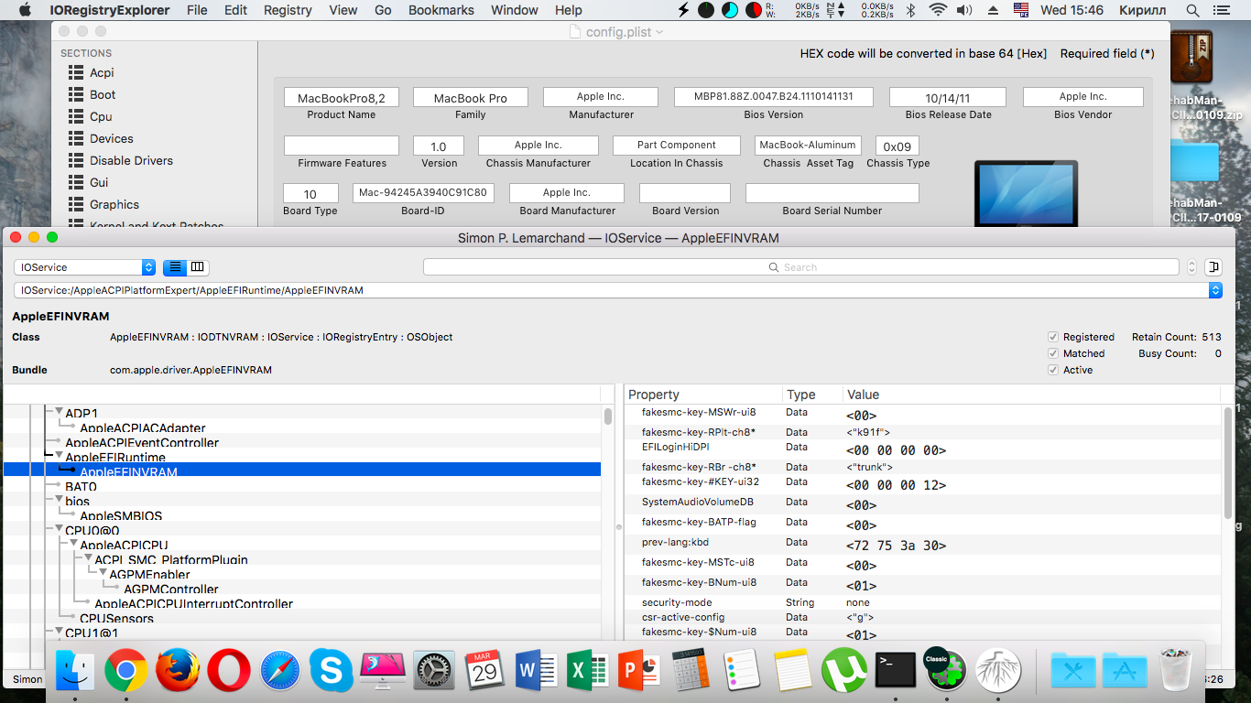Launch Firefox from the Dock
Viewport: 1251px width, 703px height.
[x=178, y=671]
